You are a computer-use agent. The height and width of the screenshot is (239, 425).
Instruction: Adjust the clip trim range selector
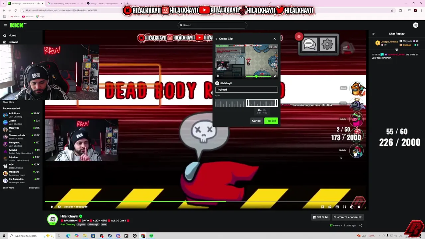[262, 103]
